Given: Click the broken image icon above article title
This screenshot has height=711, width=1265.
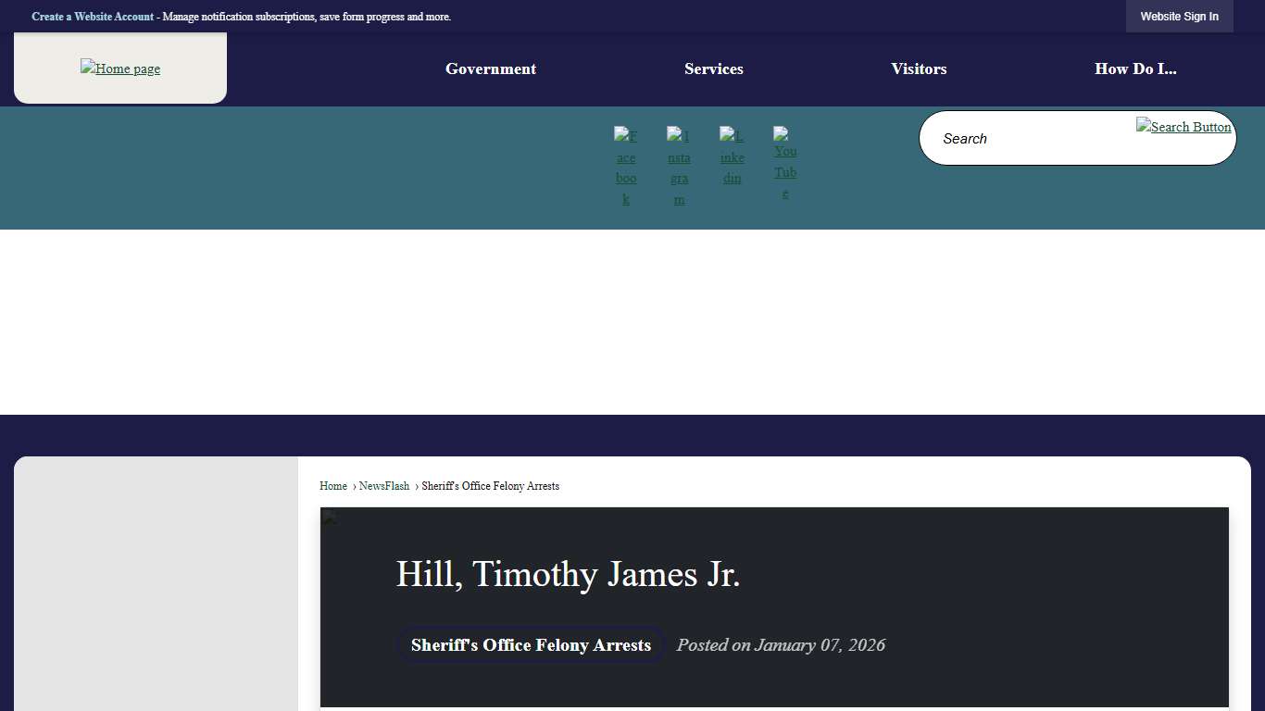Looking at the screenshot, I should [329, 518].
